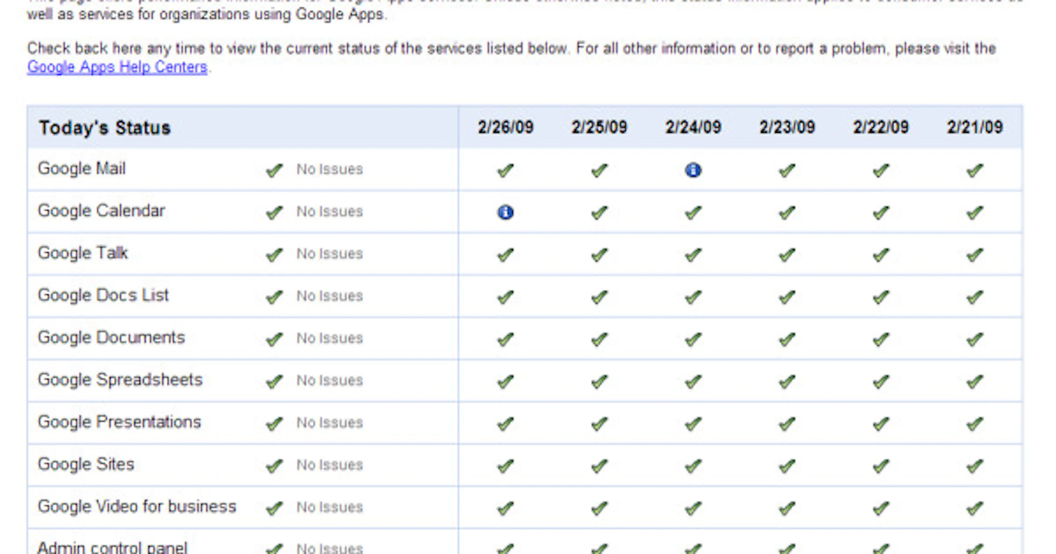Select Google Sites' check mark for 2/25/09
The image size is (1056, 554).
pyautogui.click(x=599, y=465)
